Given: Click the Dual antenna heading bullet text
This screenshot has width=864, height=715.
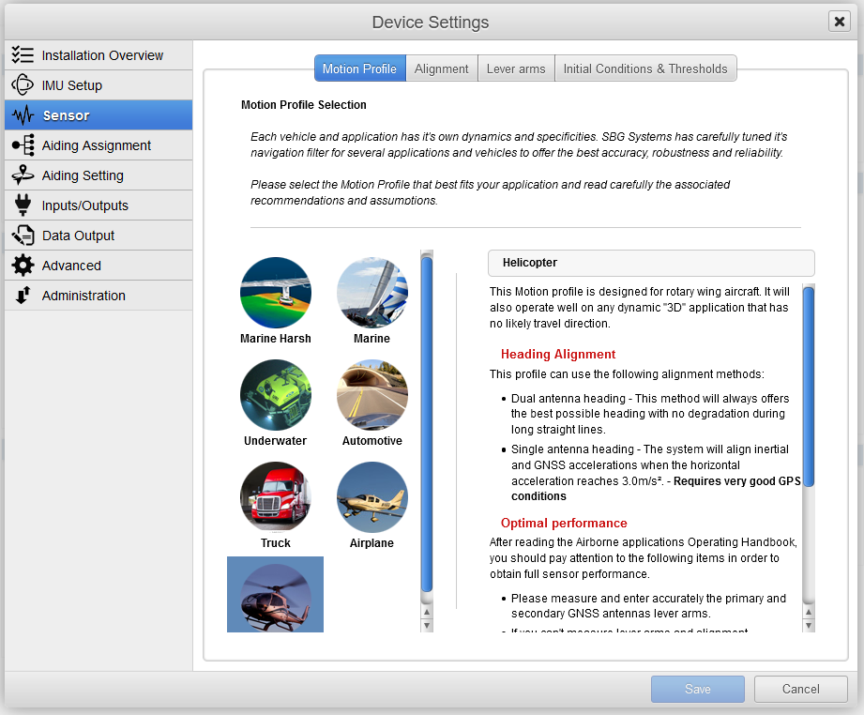Looking at the screenshot, I should pyautogui.click(x=650, y=414).
